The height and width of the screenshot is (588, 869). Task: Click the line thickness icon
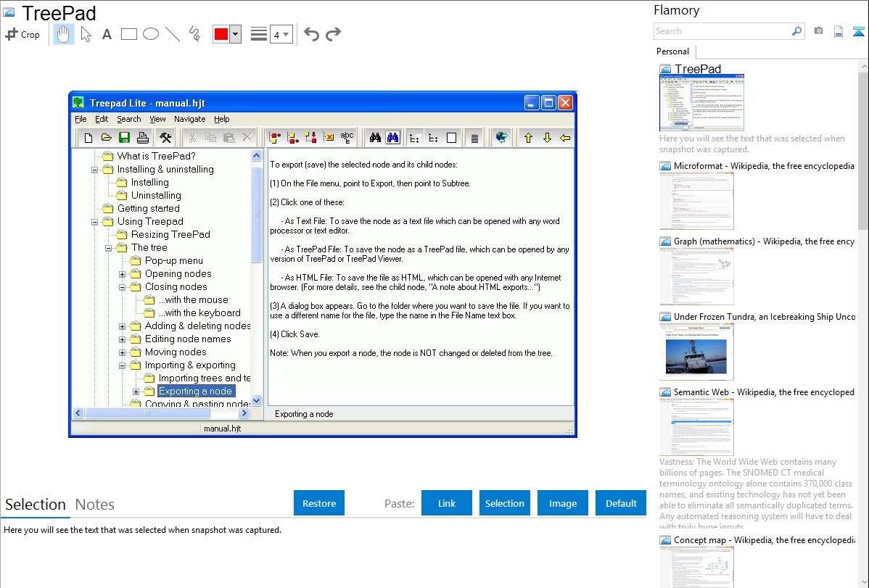click(258, 34)
